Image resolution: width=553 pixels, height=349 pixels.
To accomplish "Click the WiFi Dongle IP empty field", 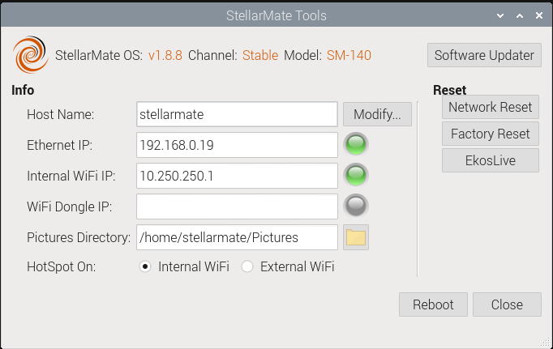I will click(237, 206).
